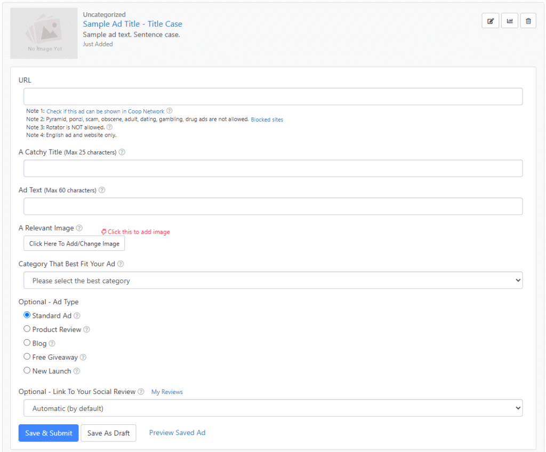Click the edit ad pencil icon
Viewport: 546px width, 452px height.
(x=490, y=21)
